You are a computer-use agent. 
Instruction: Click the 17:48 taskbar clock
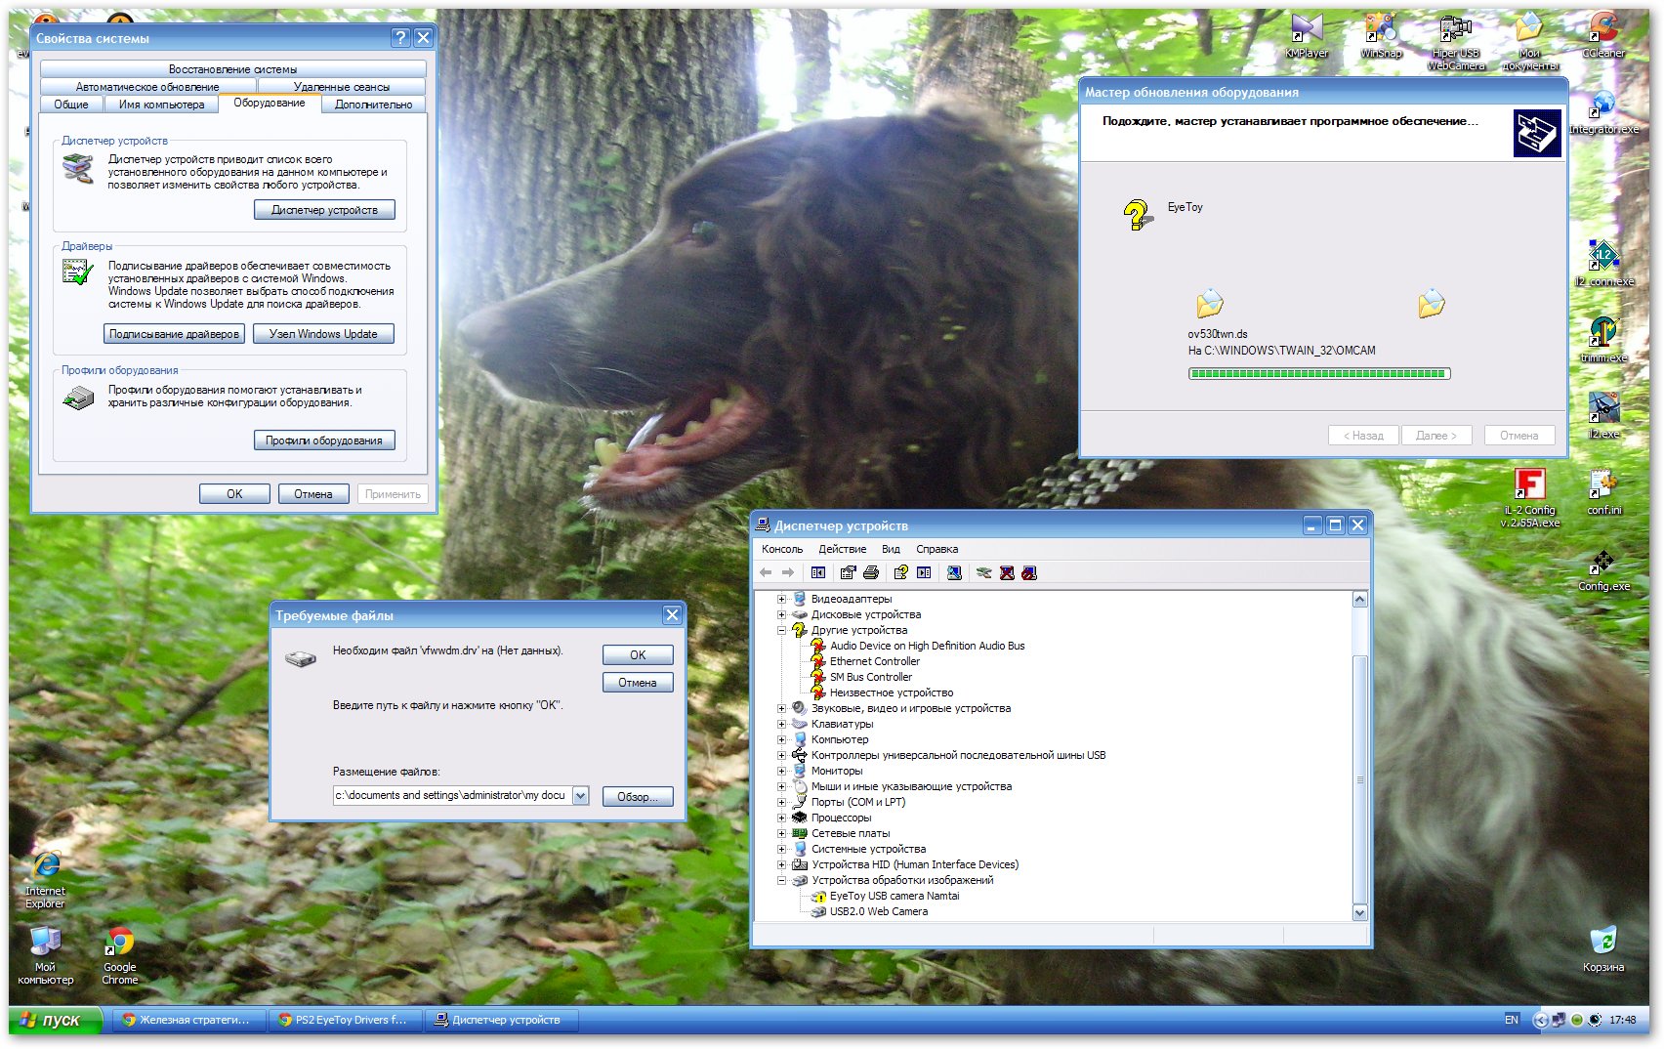coord(1623,1021)
